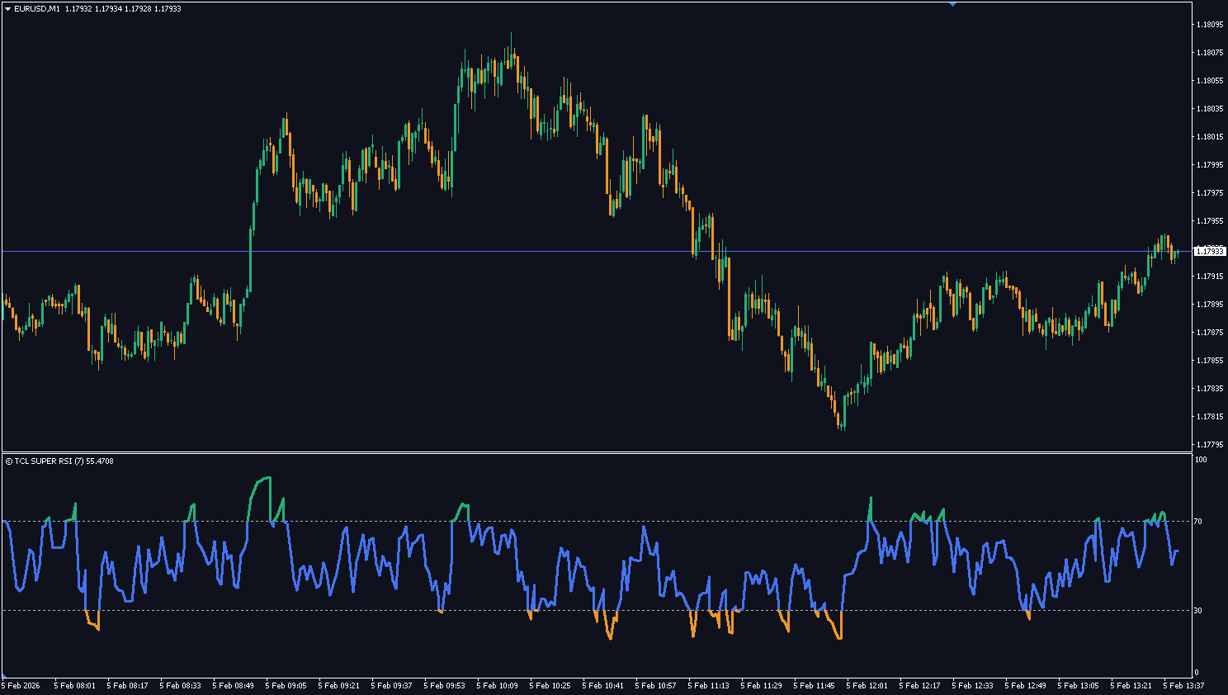Screen dimensions: 1228x695
Task: Click the 5 Feb 2026 date label
Action: tap(21, 686)
